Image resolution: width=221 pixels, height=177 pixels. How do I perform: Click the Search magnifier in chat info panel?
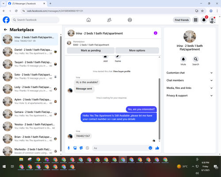click(196, 59)
